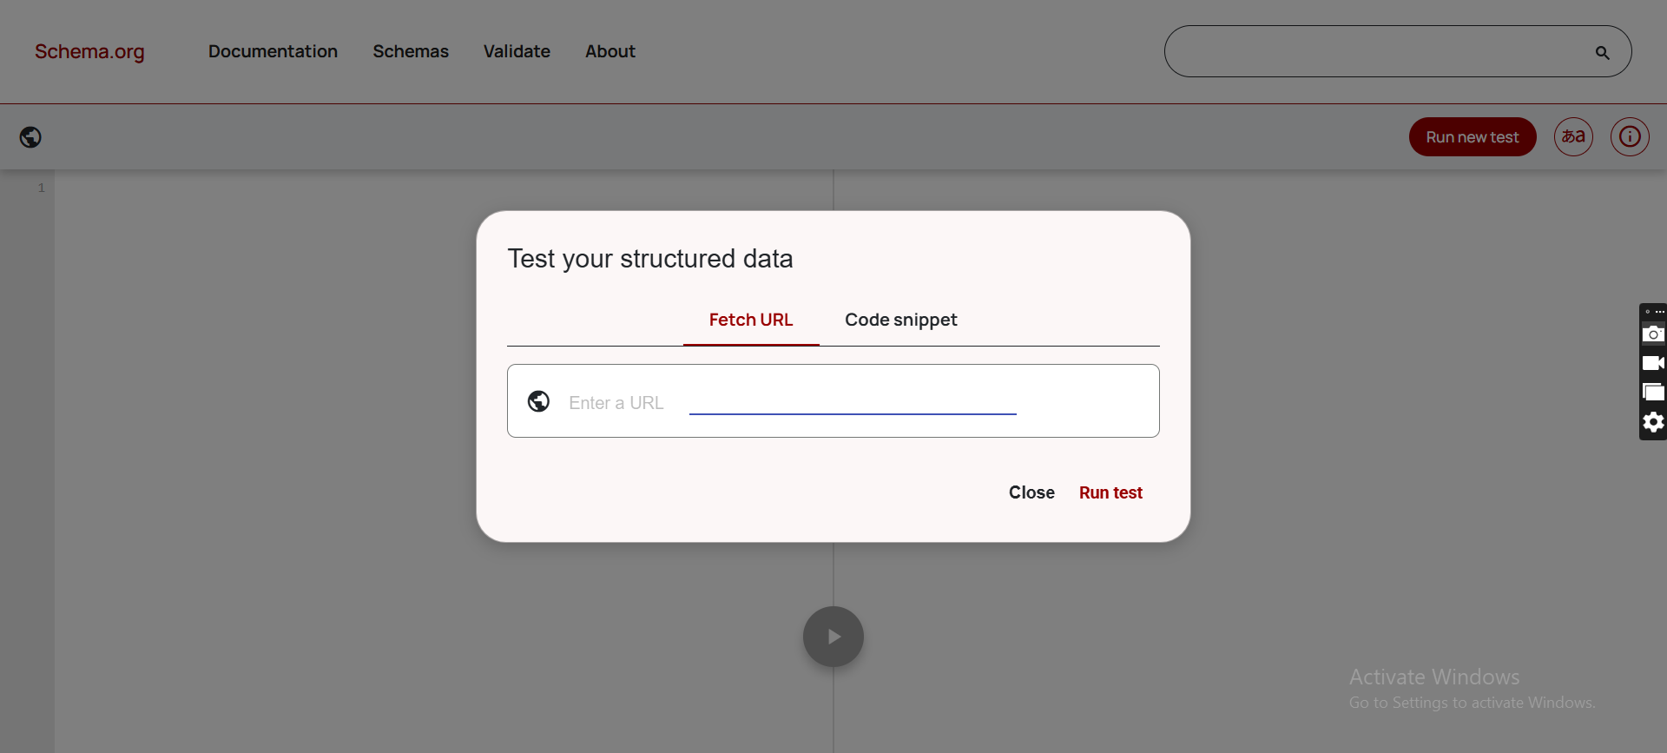Click the search magnifier icon

point(1602,53)
